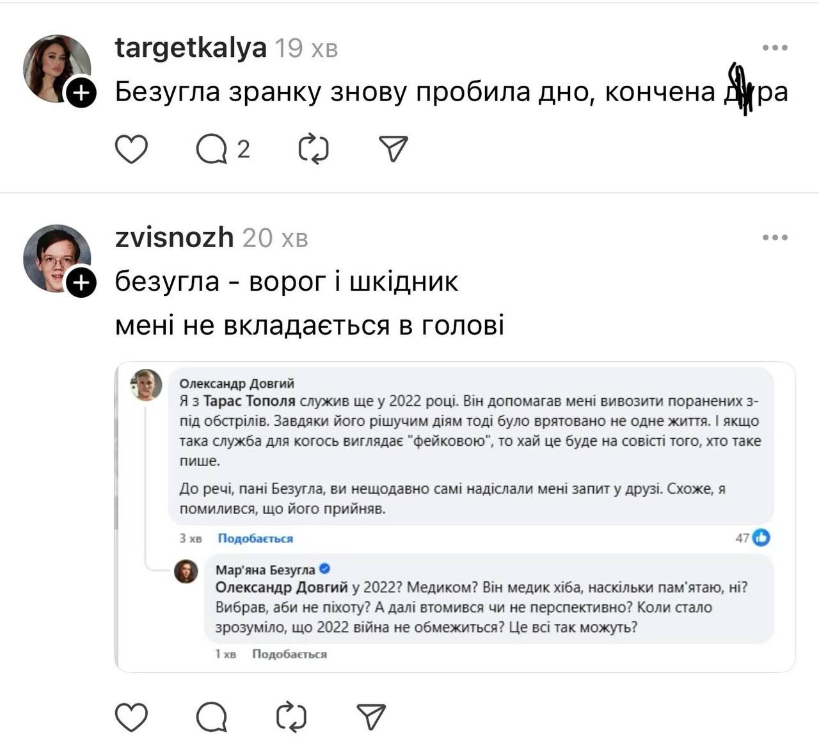The width and height of the screenshot is (819, 753).
Task: Follow targetkalya using plus badge on avatar
Action: [81, 93]
